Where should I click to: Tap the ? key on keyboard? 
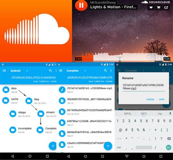[x=161, y=138]
